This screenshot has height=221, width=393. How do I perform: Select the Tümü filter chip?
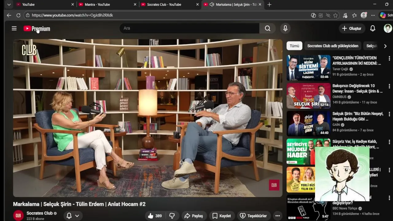coord(294,46)
